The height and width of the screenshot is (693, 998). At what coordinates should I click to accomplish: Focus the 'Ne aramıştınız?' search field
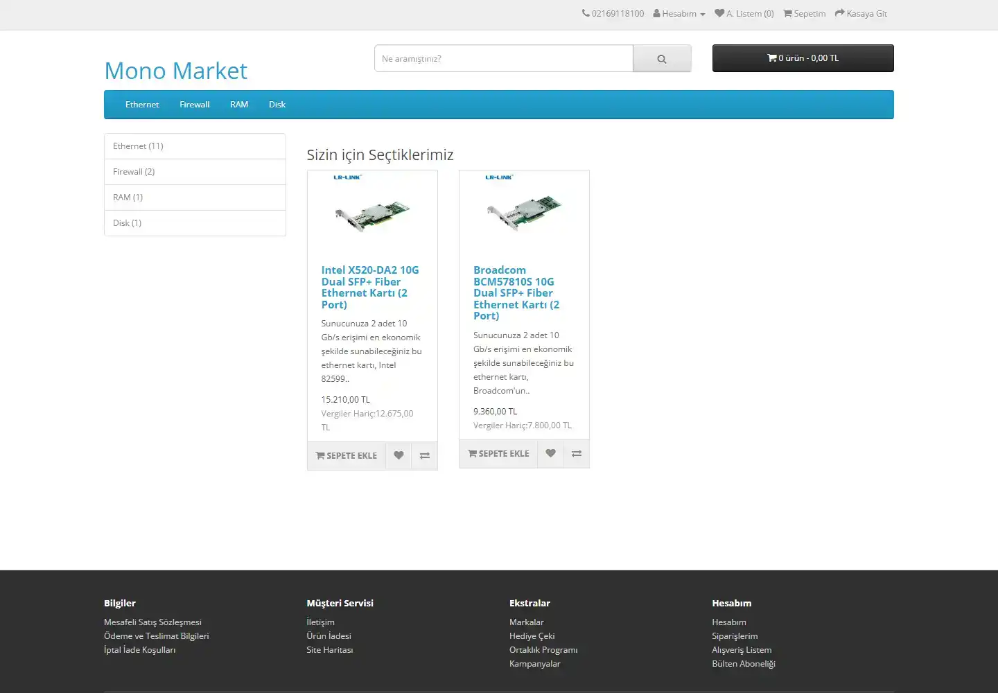(x=504, y=58)
